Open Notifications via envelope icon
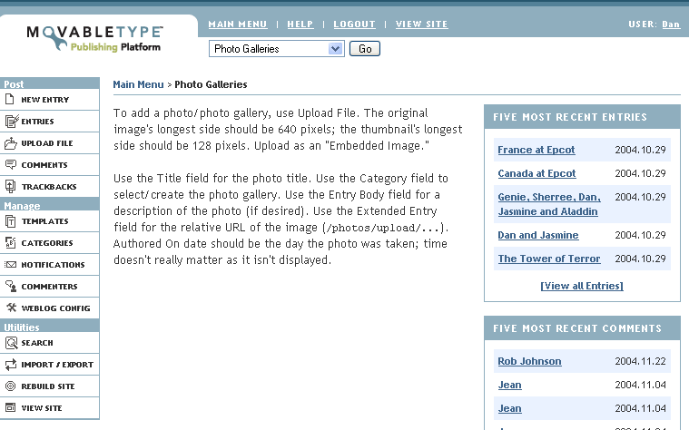The image size is (689, 430). click(11, 265)
